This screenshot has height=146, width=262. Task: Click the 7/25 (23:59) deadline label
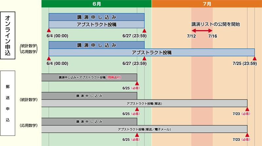click(244, 64)
